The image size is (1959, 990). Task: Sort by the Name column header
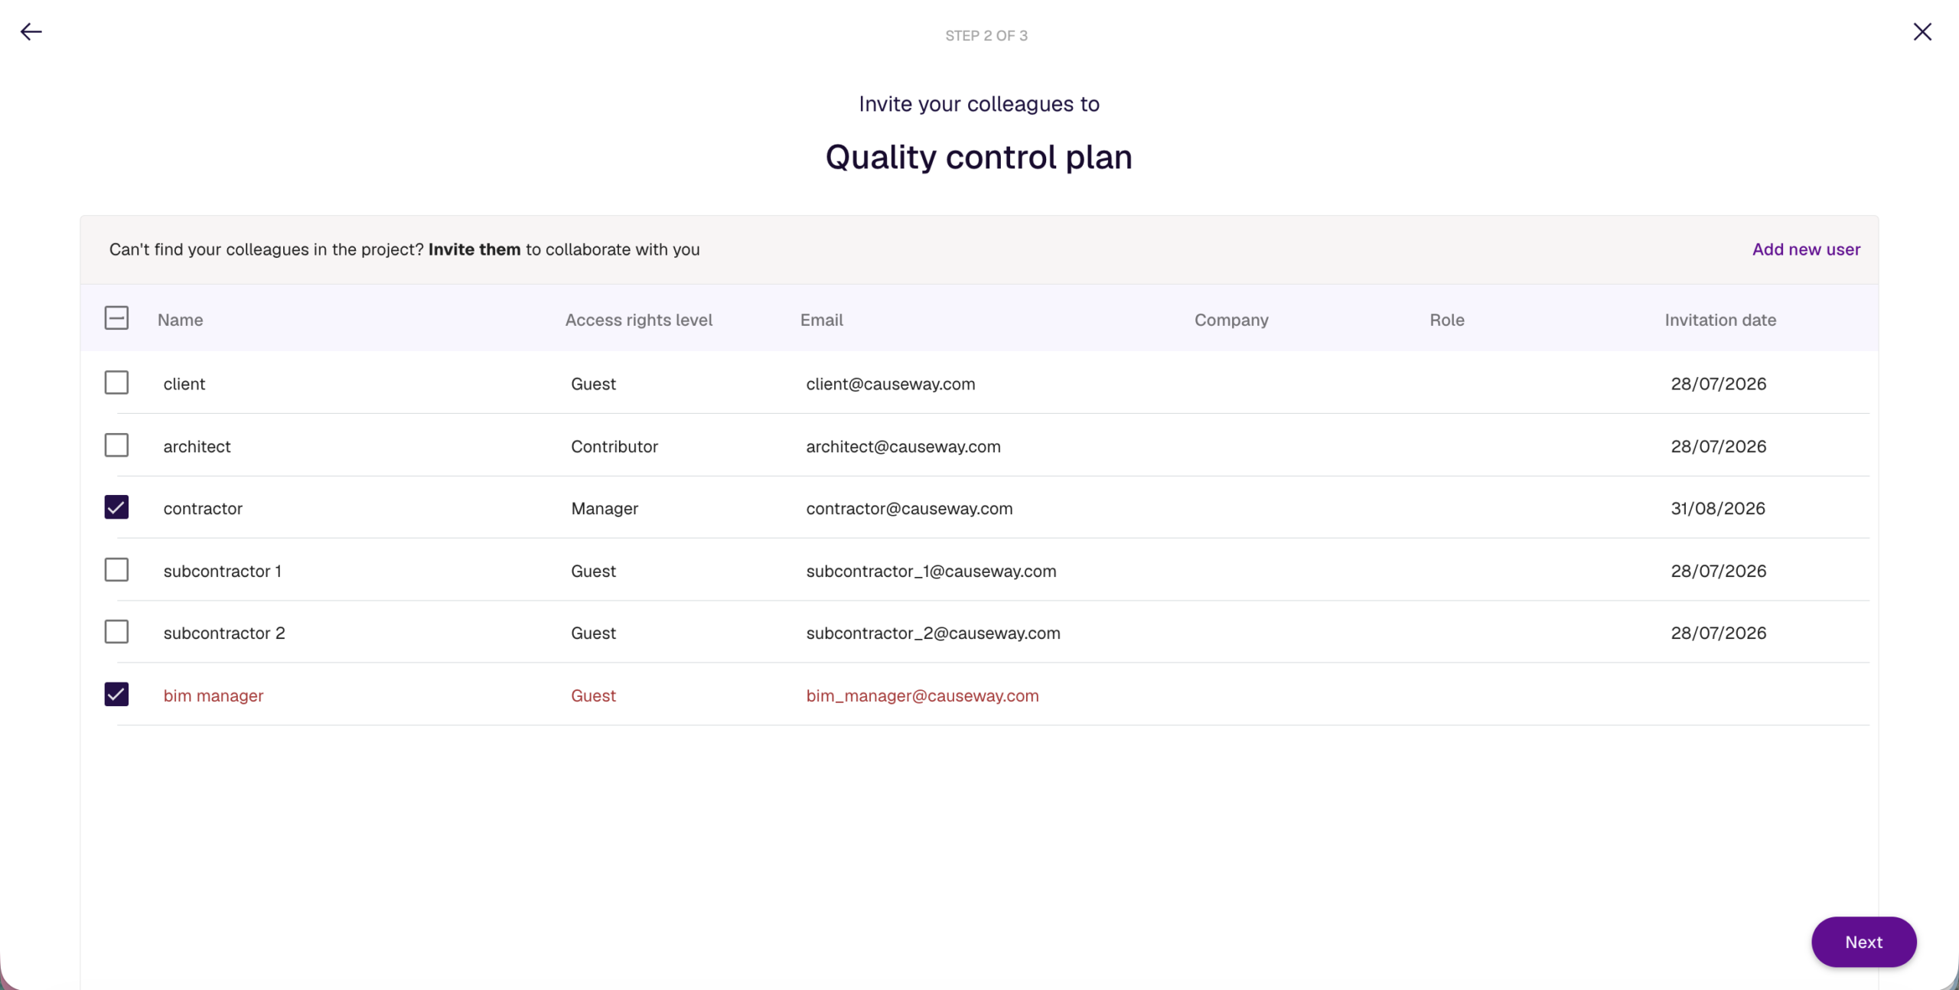coord(180,320)
